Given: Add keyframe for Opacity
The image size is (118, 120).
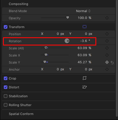Looking at the screenshot, I should 107,18.
